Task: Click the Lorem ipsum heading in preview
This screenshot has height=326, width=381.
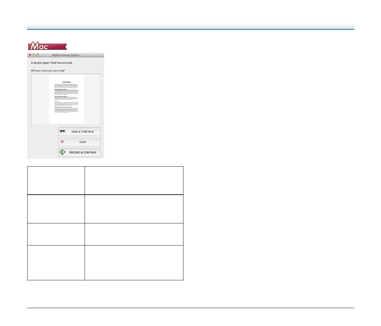Action: [x=67, y=82]
